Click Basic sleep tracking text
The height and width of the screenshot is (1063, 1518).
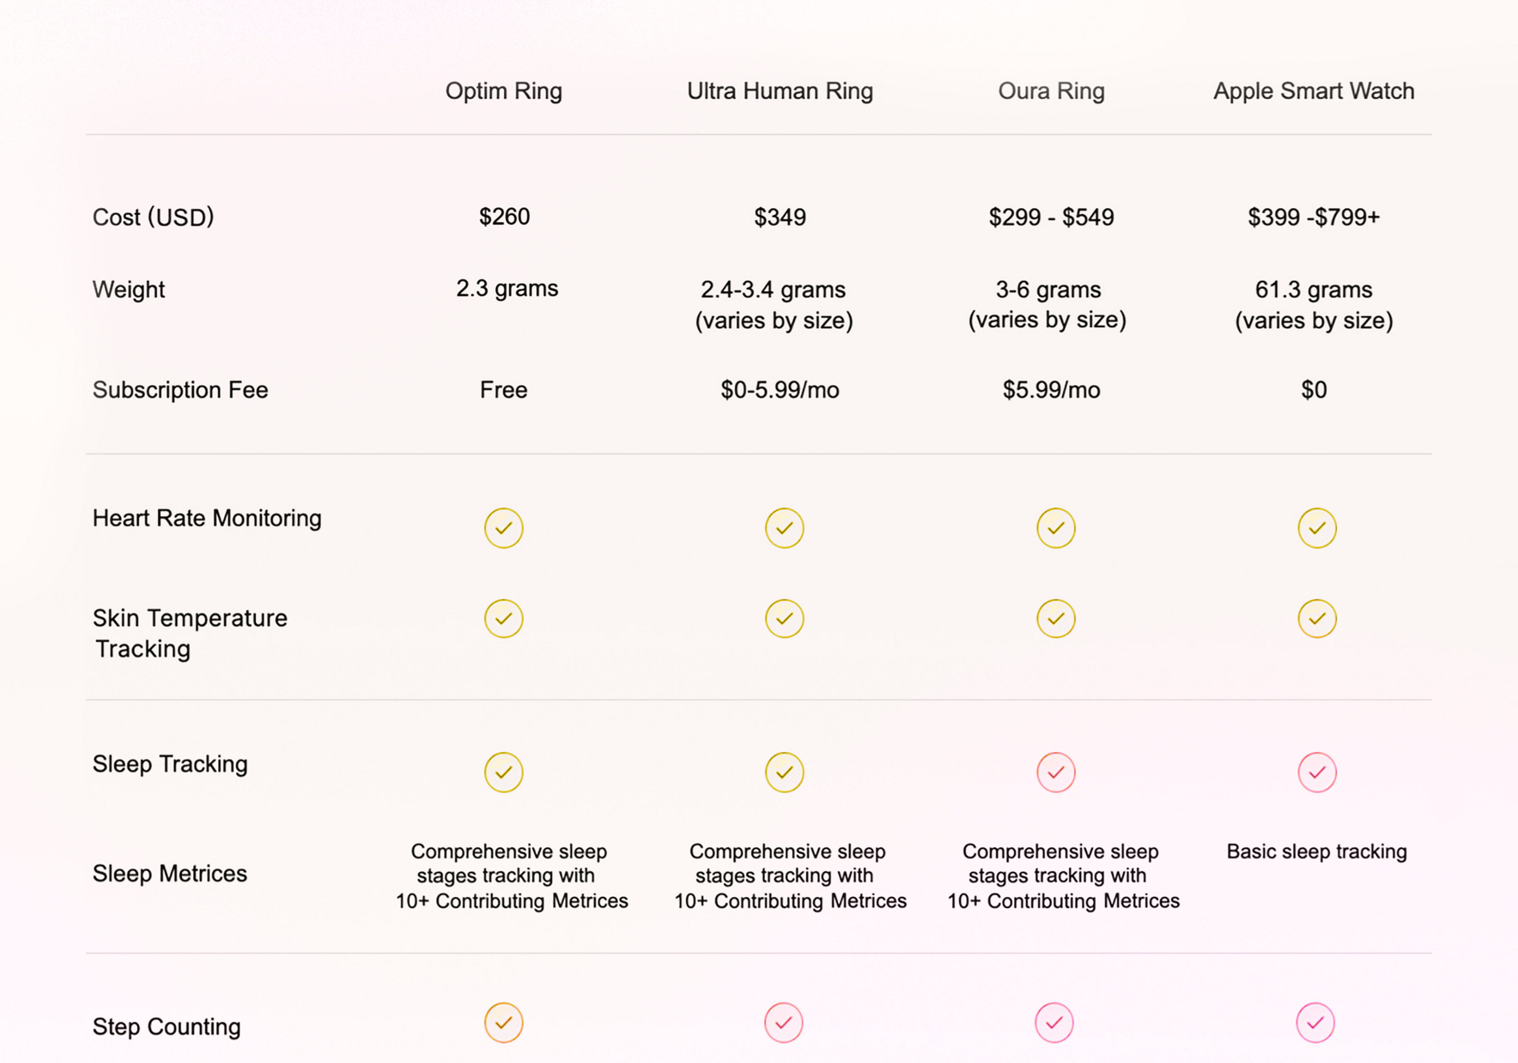1316,851
